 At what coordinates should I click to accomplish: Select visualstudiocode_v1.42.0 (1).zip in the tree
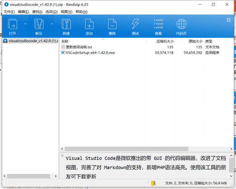pos(30,41)
